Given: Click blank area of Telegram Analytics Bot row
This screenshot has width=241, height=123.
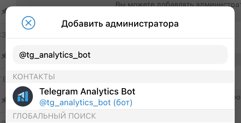Looking at the screenshot, I should coord(184,96).
